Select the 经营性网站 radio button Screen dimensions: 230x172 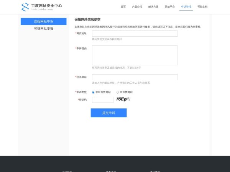118,92
